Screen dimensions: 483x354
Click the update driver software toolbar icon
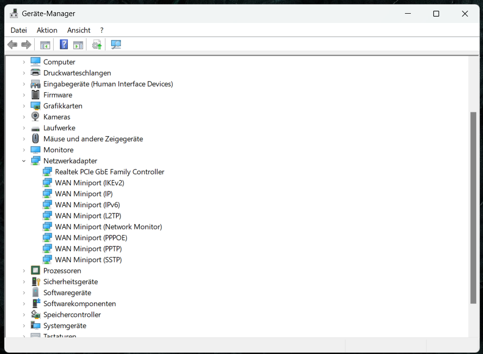coord(97,45)
